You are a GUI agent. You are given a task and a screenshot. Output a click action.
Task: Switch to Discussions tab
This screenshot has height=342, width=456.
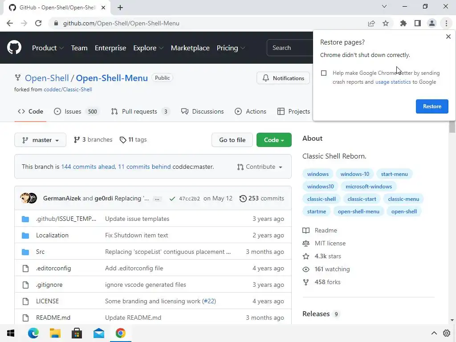pos(203,112)
